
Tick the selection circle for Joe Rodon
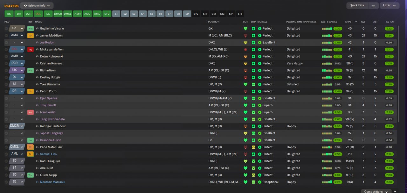tap(6, 43)
